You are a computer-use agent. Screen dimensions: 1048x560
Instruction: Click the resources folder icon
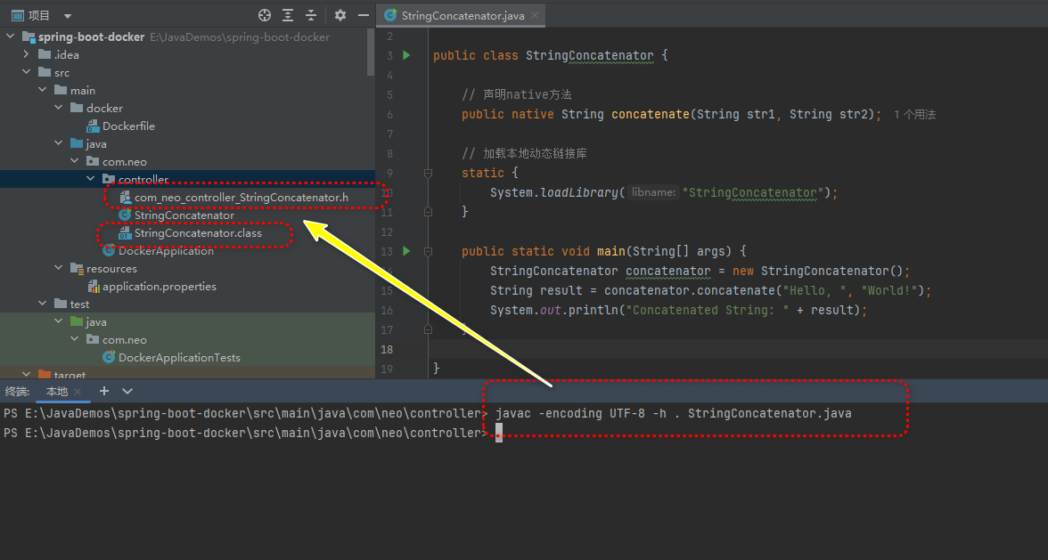[x=77, y=268]
